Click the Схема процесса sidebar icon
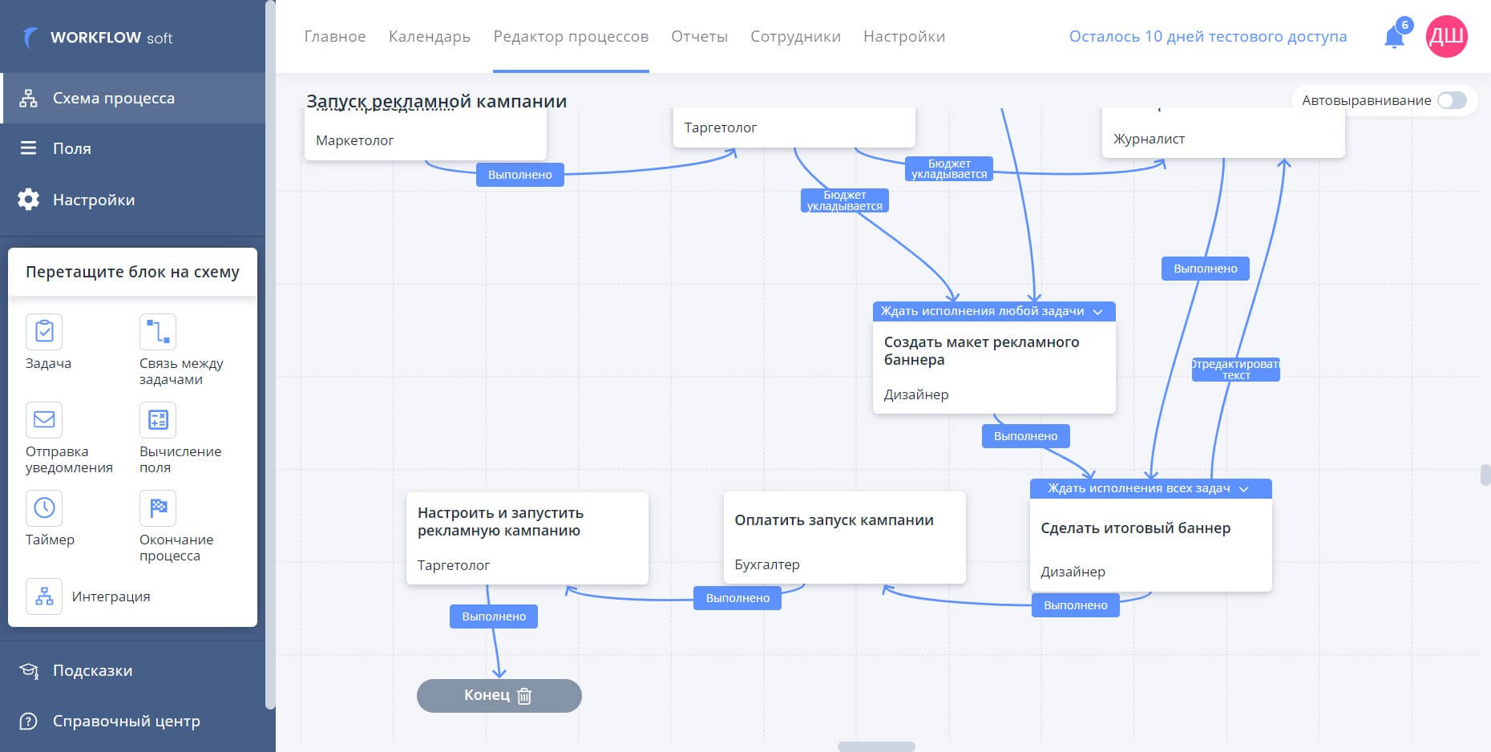 click(29, 99)
